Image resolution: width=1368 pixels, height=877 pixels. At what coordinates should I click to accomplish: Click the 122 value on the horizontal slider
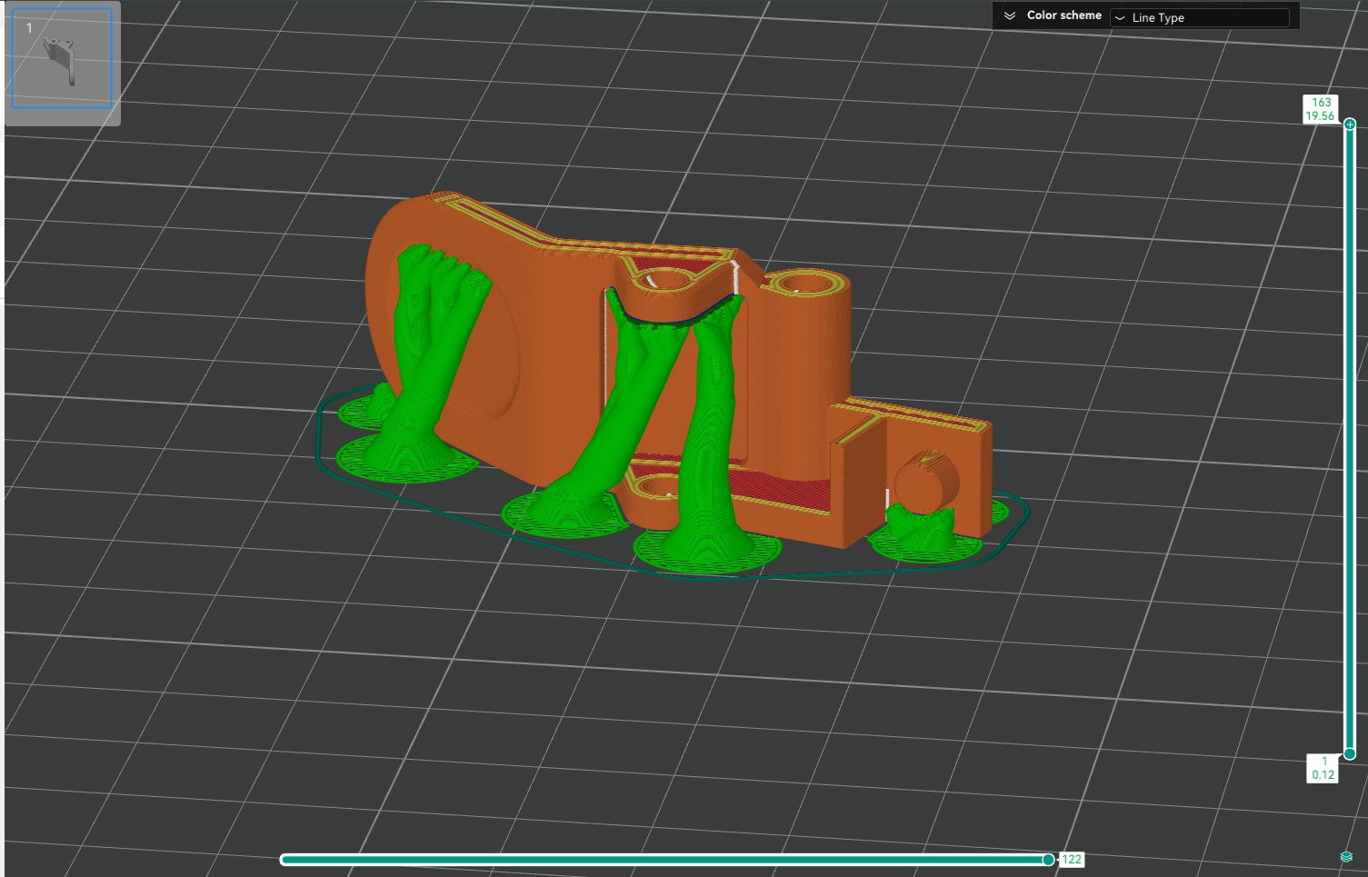1072,860
